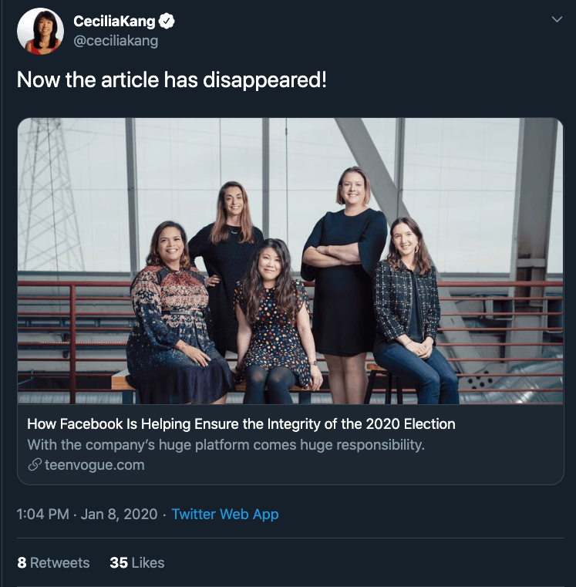View the 35 Likes list

(137, 563)
